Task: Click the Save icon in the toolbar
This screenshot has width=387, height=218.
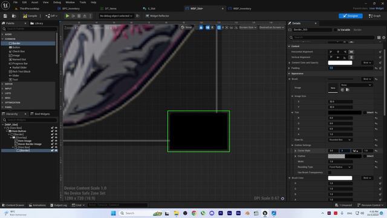Action: click(x=5, y=16)
